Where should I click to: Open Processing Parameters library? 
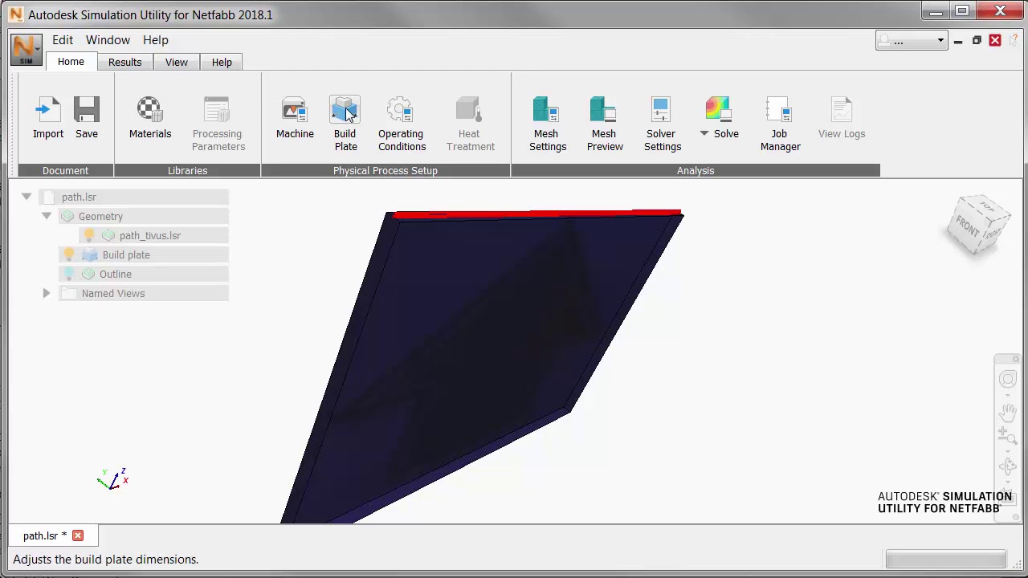point(218,124)
